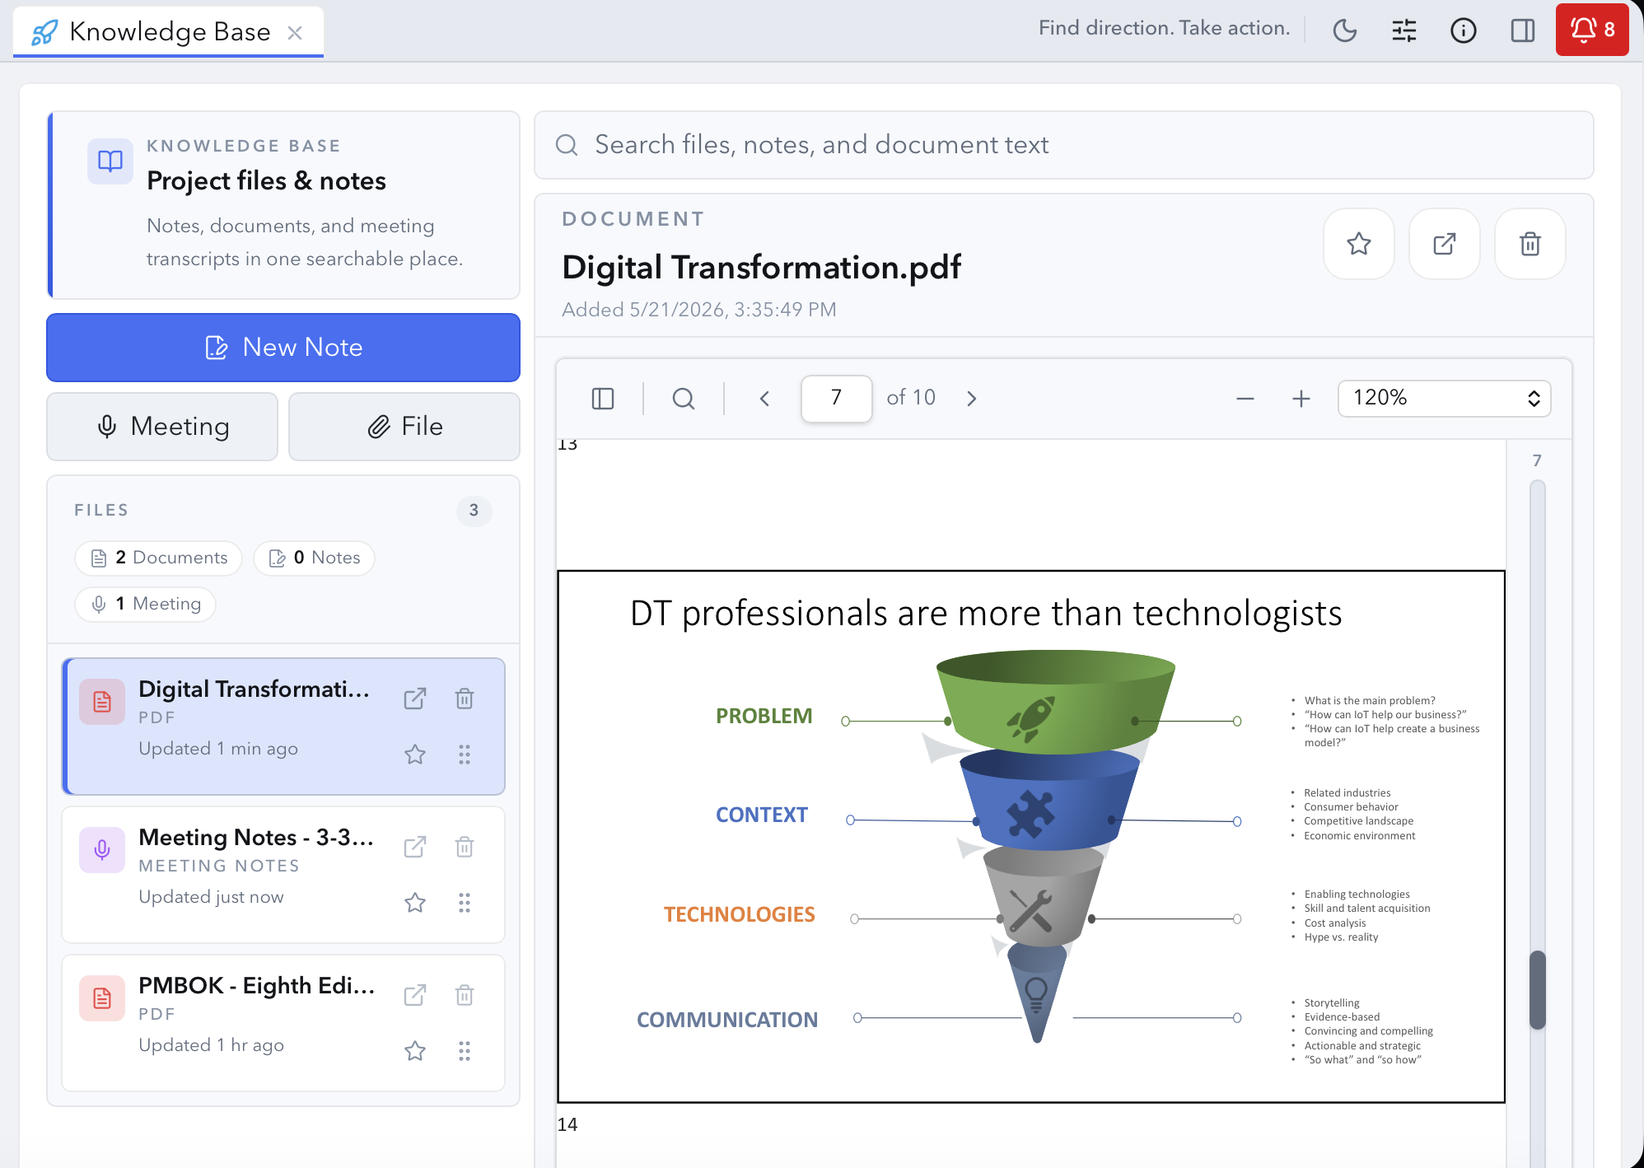Screen dimensions: 1644x1168
Task: Open PMBOK file externally
Action: click(415, 995)
